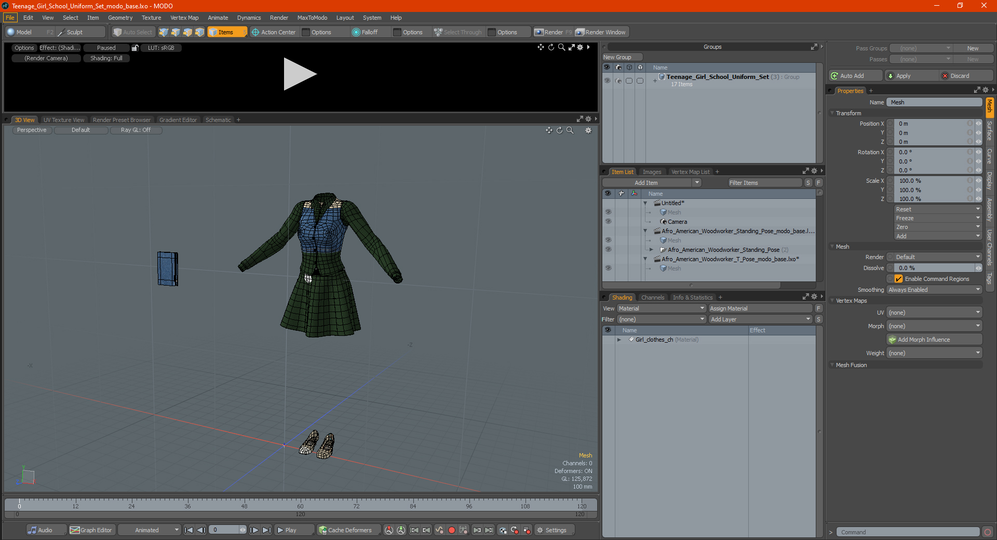Open the Vertex Map menu
The image size is (997, 540).
pyautogui.click(x=184, y=18)
